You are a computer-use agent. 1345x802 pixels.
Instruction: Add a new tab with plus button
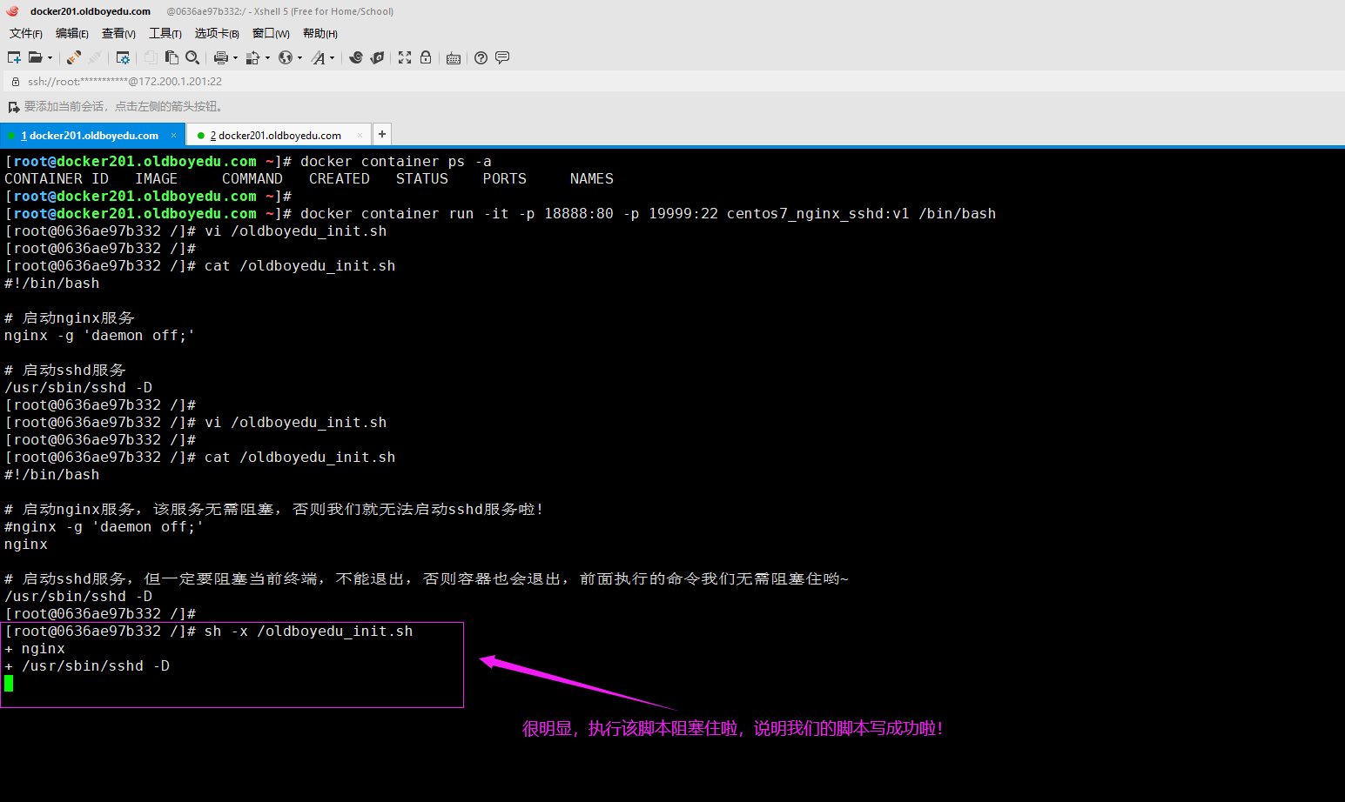coord(382,134)
